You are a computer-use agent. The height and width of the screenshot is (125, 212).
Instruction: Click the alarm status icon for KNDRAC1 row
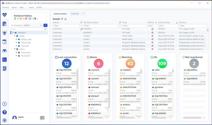152,29
